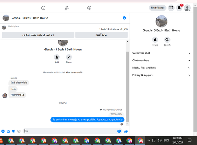Screen dimensions: 197x145
Task: Open the Groups circle icon in top navigation
Action: [x=89, y=8]
